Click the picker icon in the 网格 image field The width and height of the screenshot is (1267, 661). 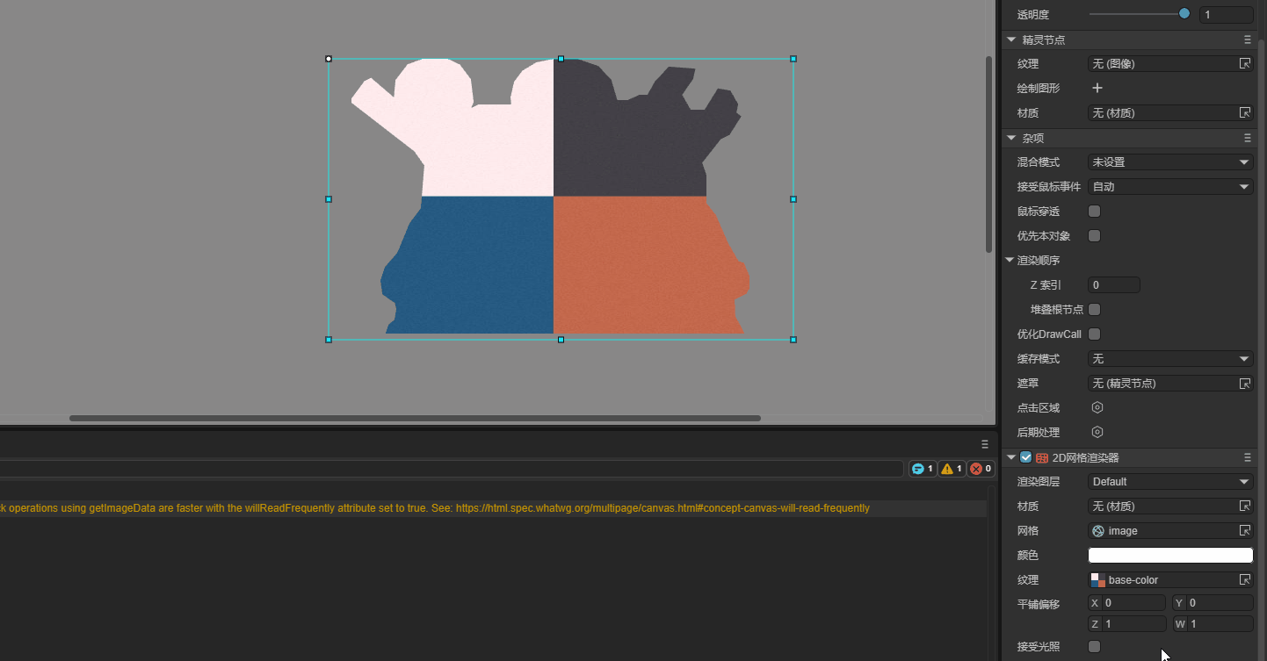click(x=1244, y=530)
